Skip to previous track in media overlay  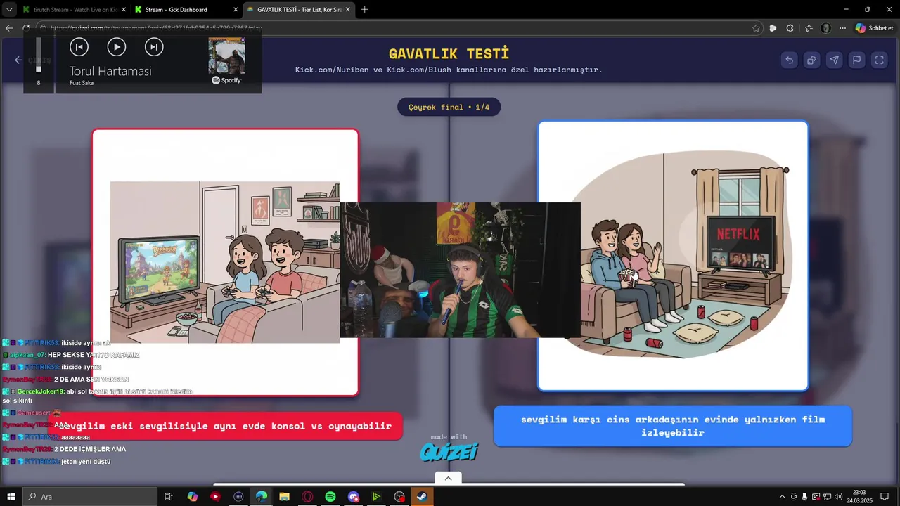tap(79, 47)
